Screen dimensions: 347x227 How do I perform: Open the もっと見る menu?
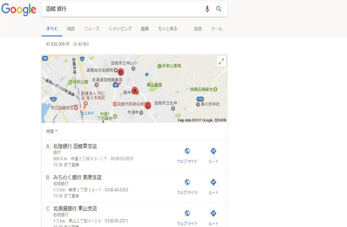168,29
